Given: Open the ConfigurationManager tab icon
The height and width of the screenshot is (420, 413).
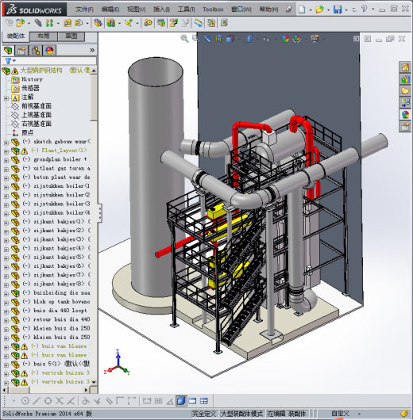Looking at the screenshot, I should coord(36,50).
